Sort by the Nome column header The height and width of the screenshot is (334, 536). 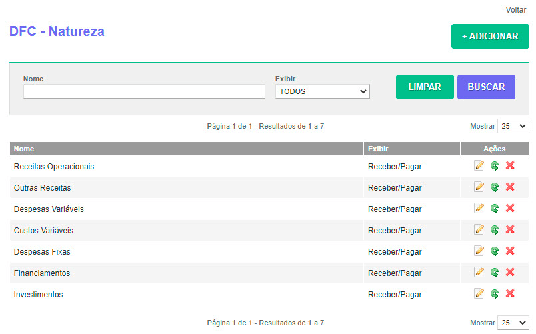click(x=24, y=149)
